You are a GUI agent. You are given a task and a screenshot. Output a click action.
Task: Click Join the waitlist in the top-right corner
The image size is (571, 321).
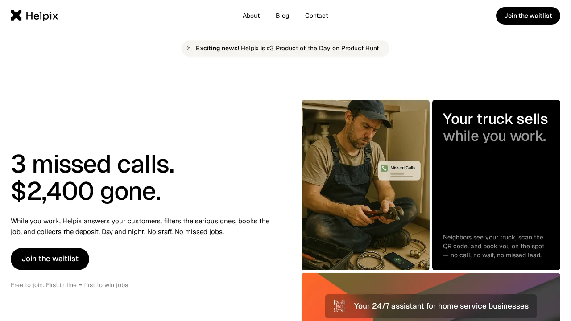tap(528, 16)
